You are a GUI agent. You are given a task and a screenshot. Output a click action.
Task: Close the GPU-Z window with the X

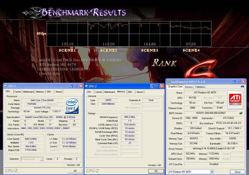coord(243,82)
